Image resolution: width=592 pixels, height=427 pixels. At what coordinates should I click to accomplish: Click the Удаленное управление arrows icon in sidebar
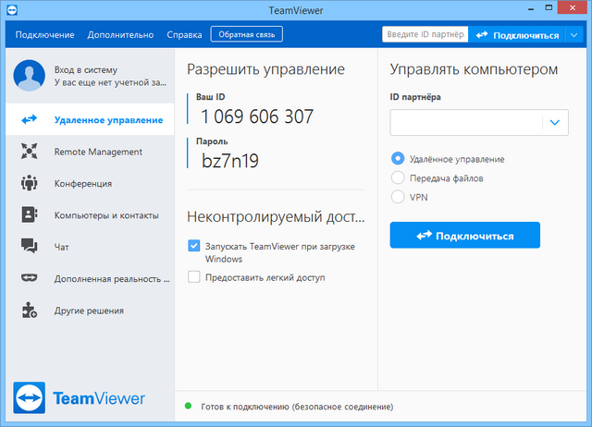(29, 120)
